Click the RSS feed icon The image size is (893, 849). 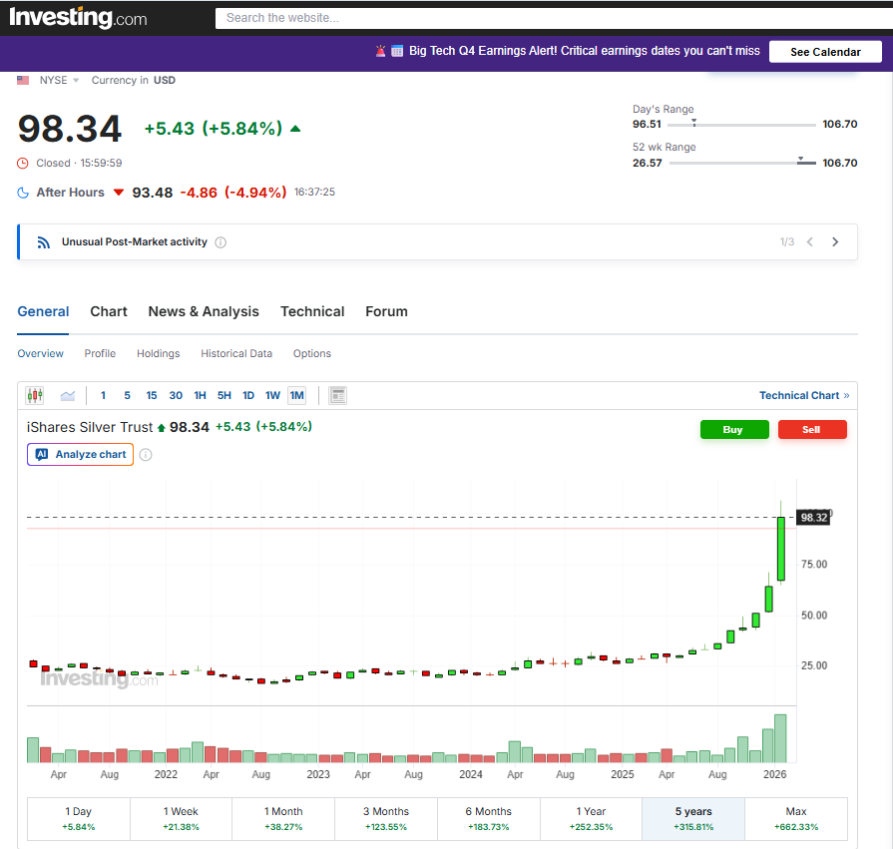[43, 242]
